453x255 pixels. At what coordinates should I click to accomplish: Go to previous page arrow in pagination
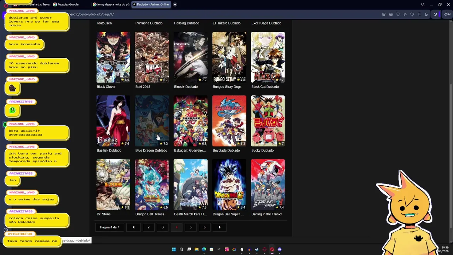click(x=133, y=227)
